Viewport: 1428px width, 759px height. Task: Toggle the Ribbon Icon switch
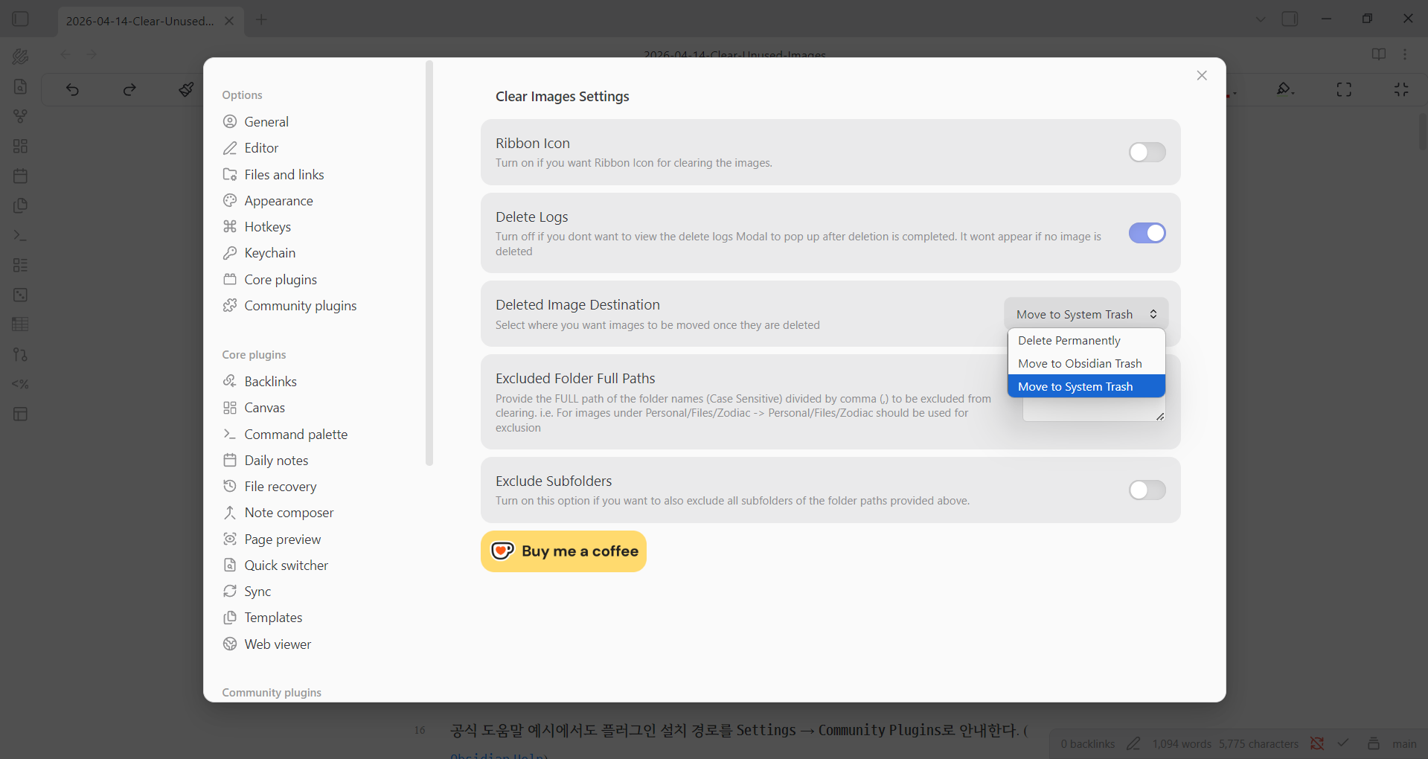click(x=1147, y=153)
